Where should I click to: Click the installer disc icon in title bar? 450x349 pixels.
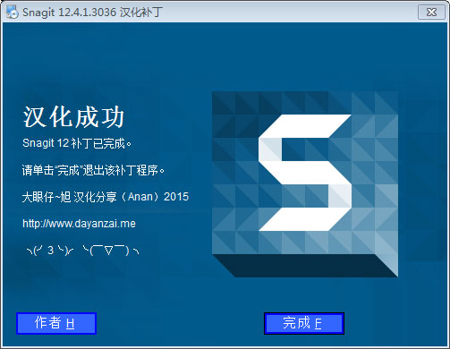(x=12, y=12)
